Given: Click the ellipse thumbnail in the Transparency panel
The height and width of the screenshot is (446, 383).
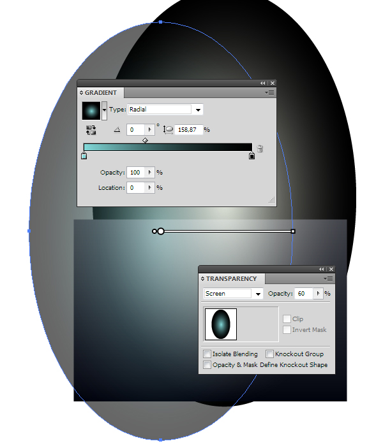Looking at the screenshot, I should pos(221,324).
